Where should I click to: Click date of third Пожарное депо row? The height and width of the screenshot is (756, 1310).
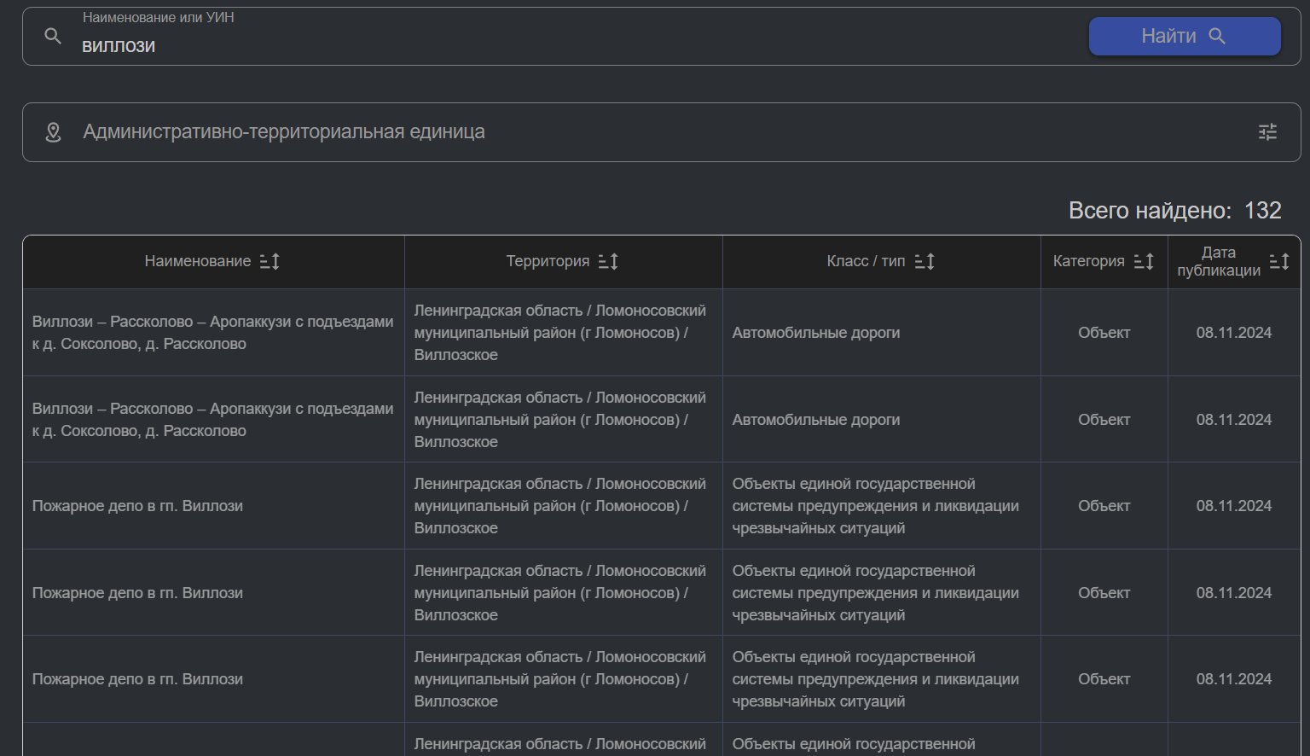point(1233,679)
